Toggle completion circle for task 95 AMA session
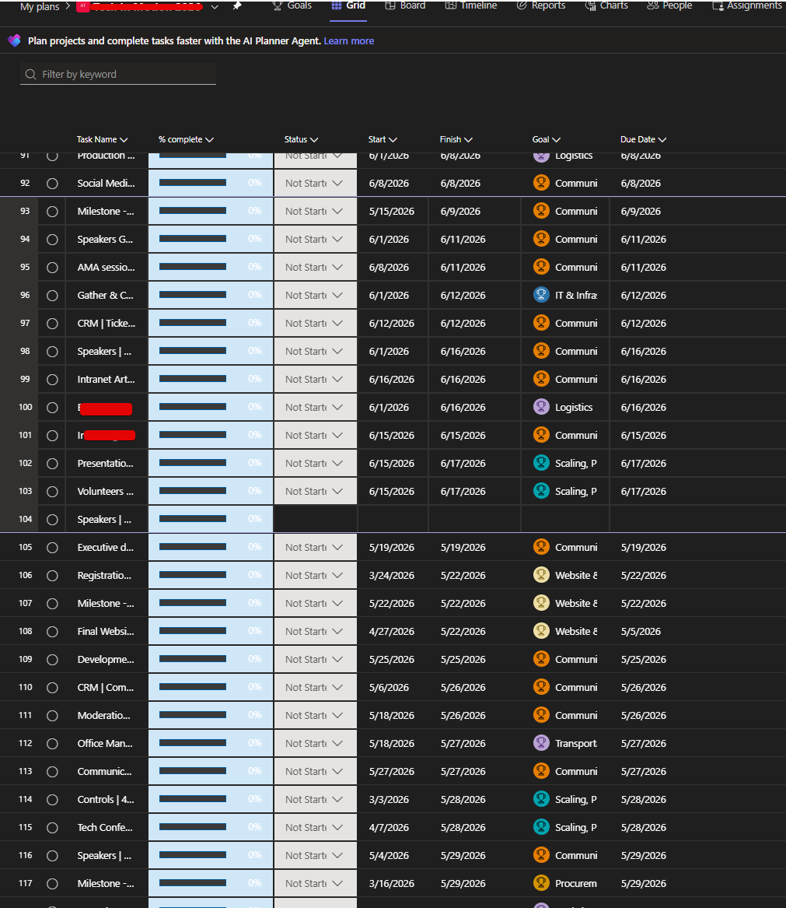 52,268
